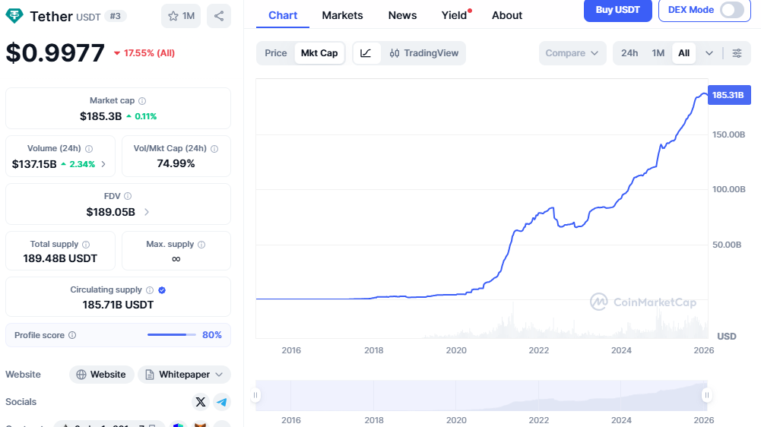This screenshot has width=761, height=427.
Task: Click the Total supply info icon
Action: pos(86,245)
